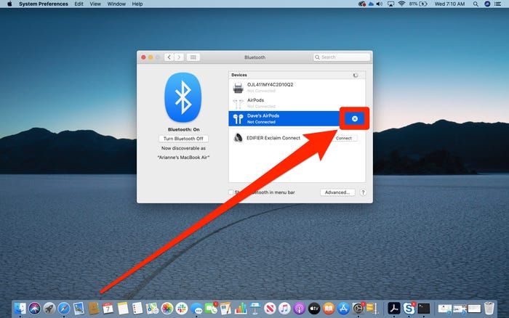
Task: Open the Edit menu
Action: click(x=79, y=4)
